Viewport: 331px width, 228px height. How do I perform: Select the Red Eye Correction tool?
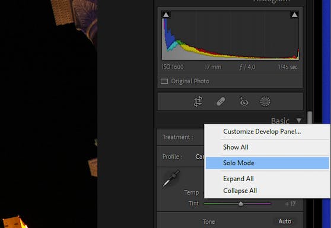pyautogui.click(x=244, y=102)
